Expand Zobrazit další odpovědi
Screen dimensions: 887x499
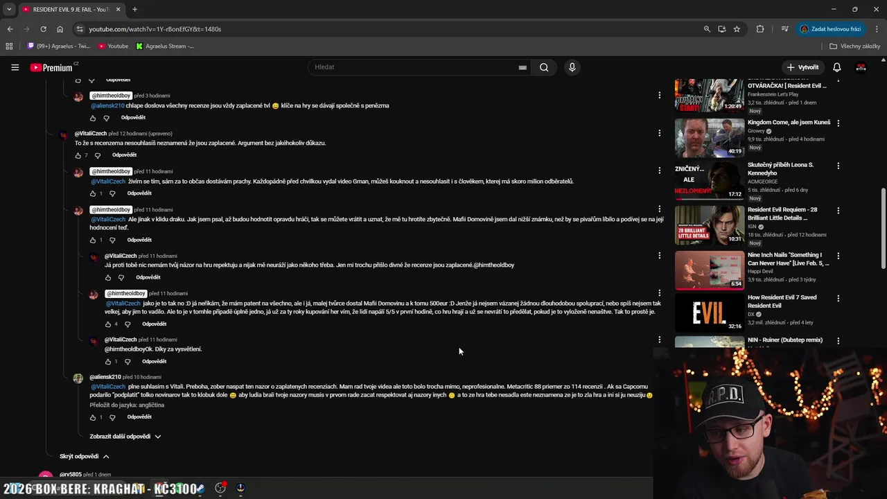[x=125, y=437]
